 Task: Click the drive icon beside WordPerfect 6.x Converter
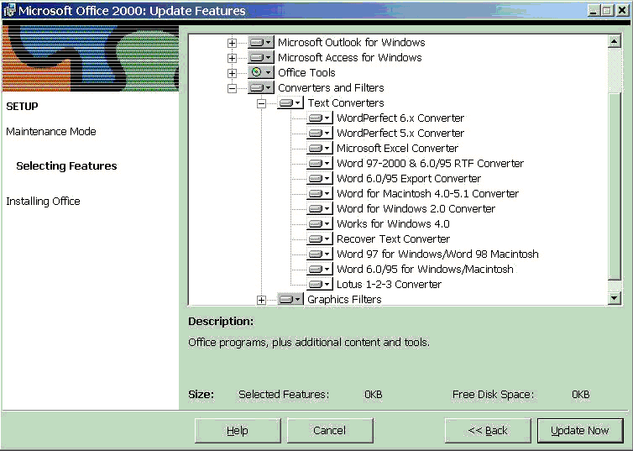319,118
